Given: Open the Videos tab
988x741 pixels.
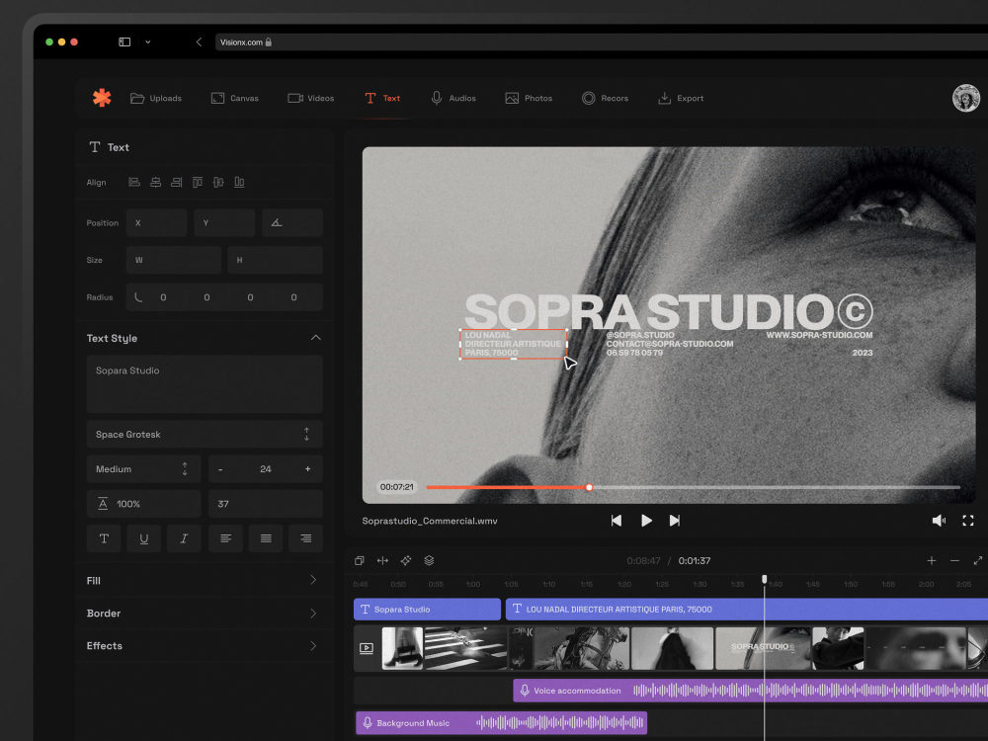Looking at the screenshot, I should point(310,98).
